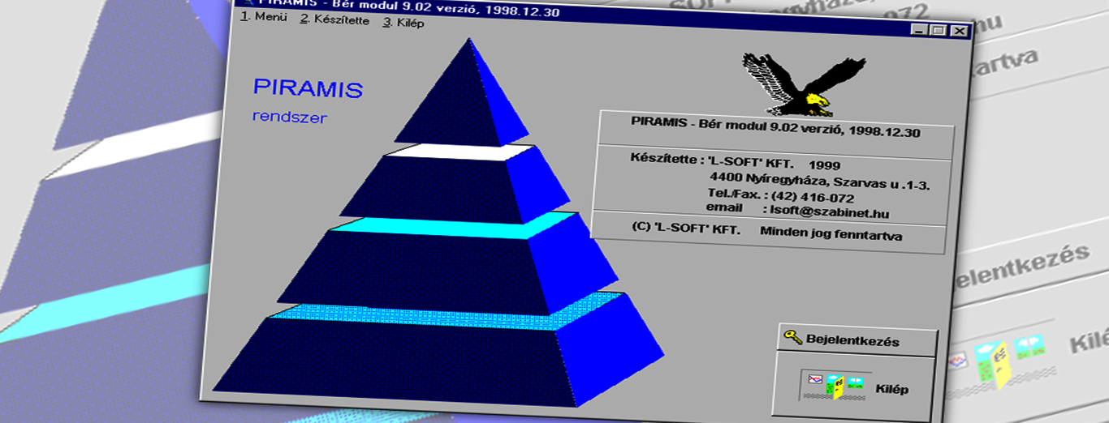The height and width of the screenshot is (423, 1109).
Task: Click the PIRAMIS title bar icon
Action: pos(249,2)
